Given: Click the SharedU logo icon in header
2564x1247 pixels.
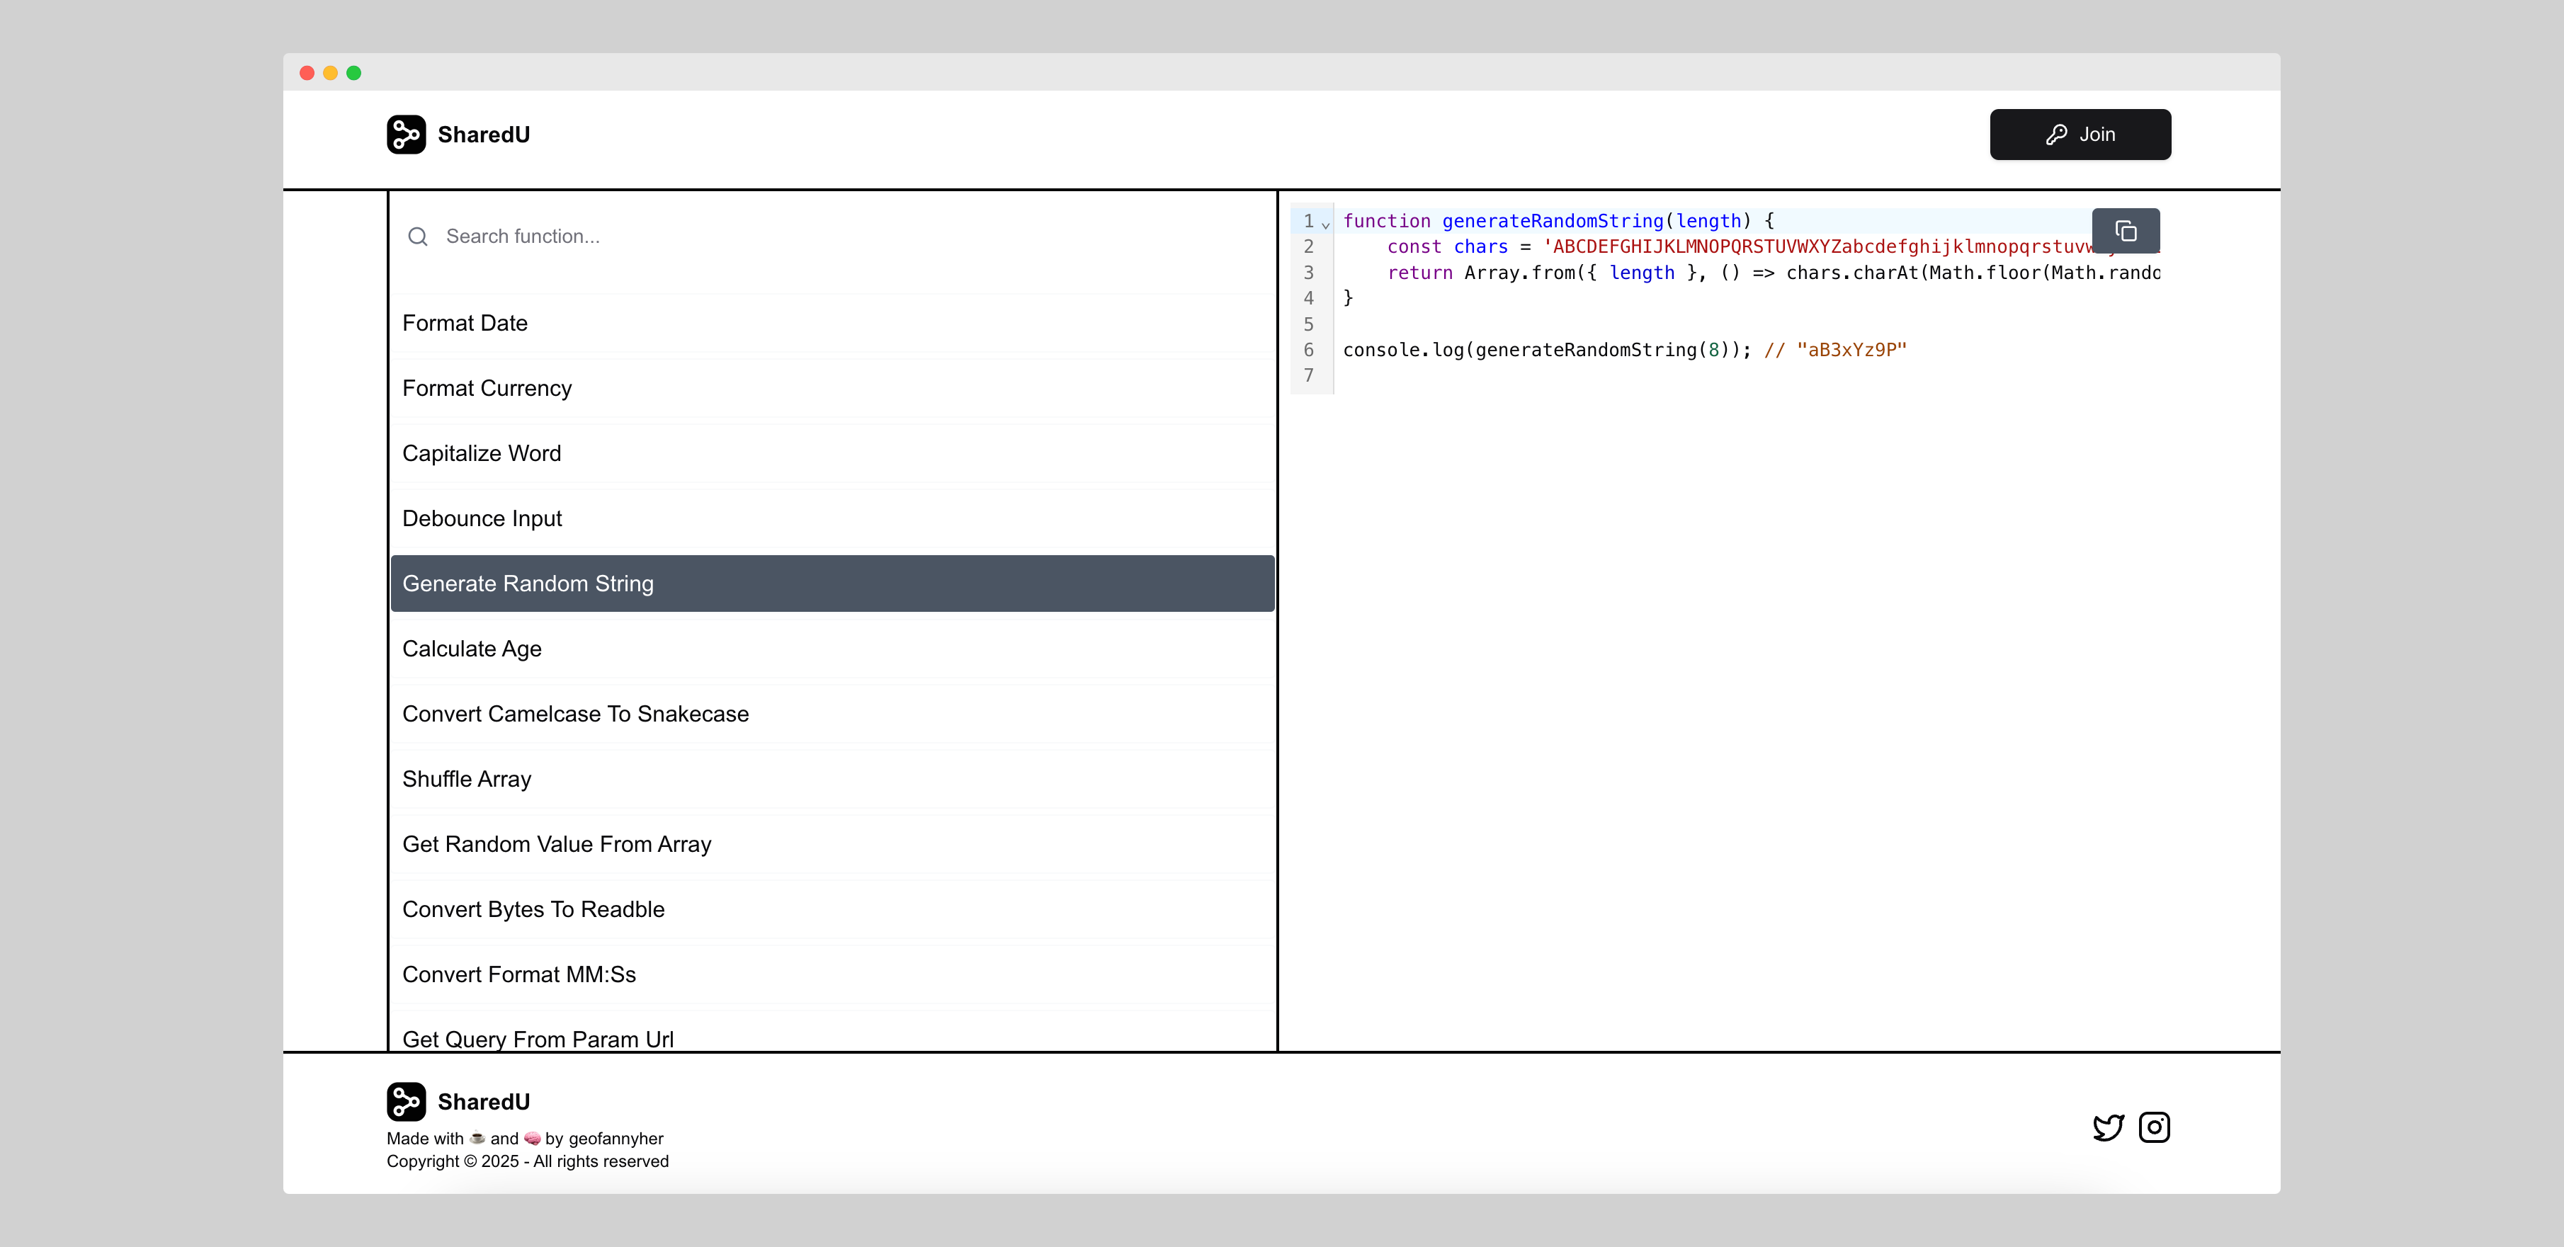Looking at the screenshot, I should [406, 135].
